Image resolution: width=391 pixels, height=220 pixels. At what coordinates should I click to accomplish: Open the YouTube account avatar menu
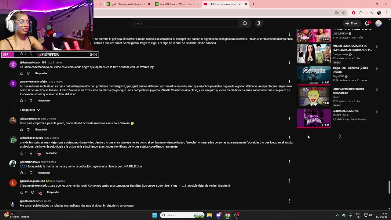coord(378,23)
